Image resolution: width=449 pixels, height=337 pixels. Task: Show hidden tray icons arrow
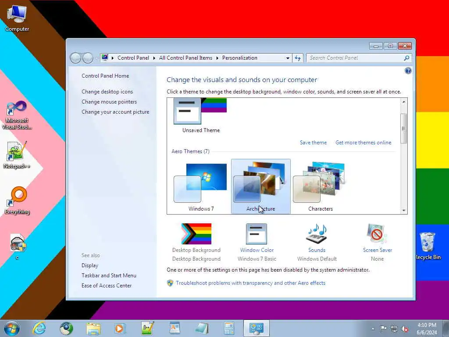coord(373,329)
